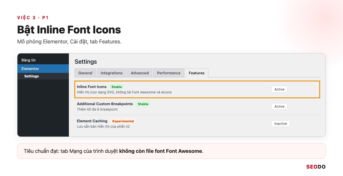Click the Inline Font Icons feature title
The image size is (343, 176).
[x=92, y=87]
